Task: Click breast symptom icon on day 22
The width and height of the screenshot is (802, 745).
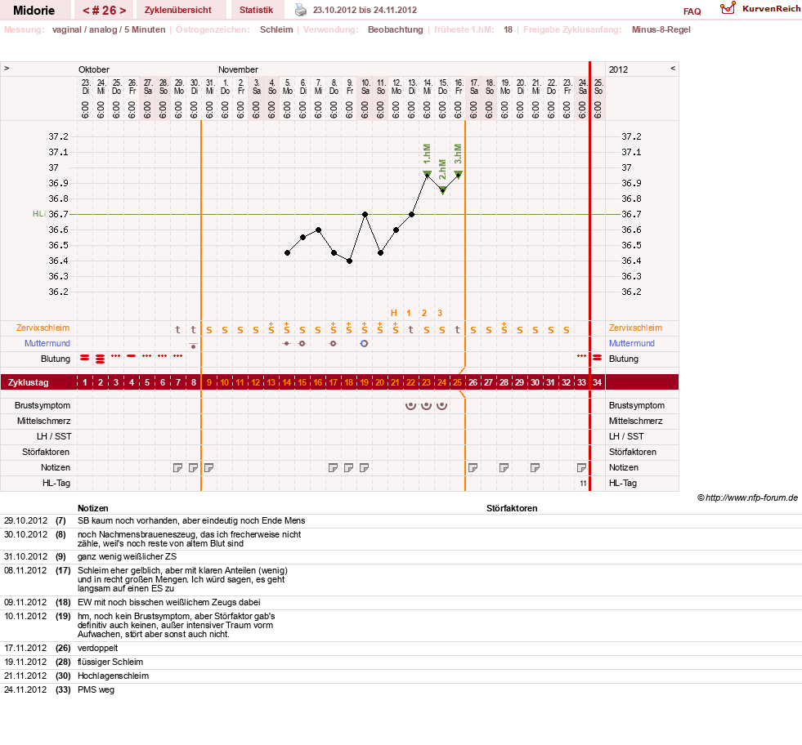Action: tap(410, 406)
